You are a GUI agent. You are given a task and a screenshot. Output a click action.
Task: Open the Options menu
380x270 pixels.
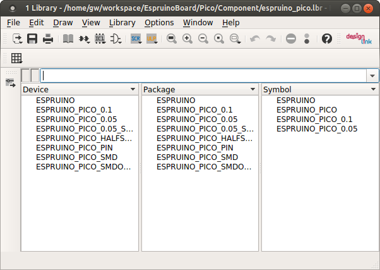tap(159, 23)
